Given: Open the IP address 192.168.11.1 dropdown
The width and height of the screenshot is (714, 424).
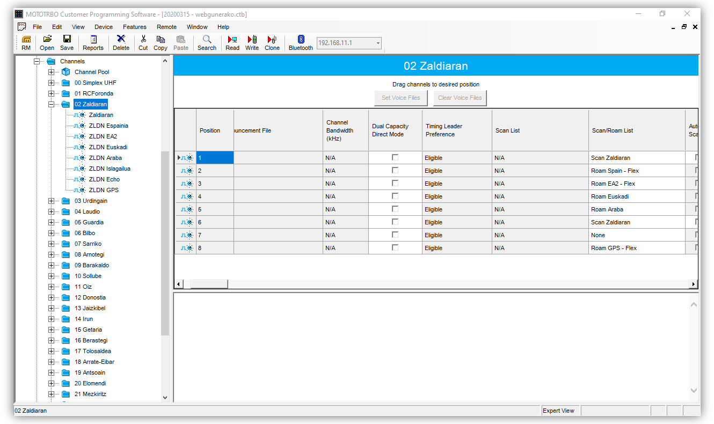Looking at the screenshot, I should 378,43.
